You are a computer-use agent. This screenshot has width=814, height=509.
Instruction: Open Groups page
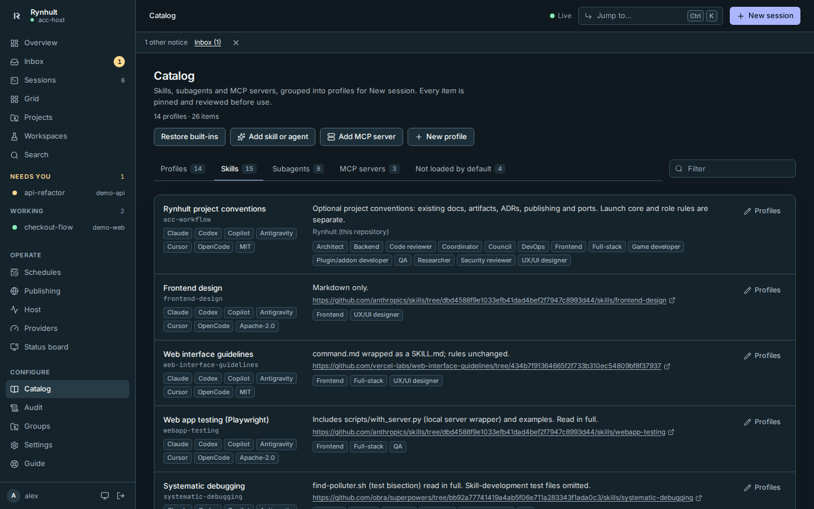tap(67, 426)
